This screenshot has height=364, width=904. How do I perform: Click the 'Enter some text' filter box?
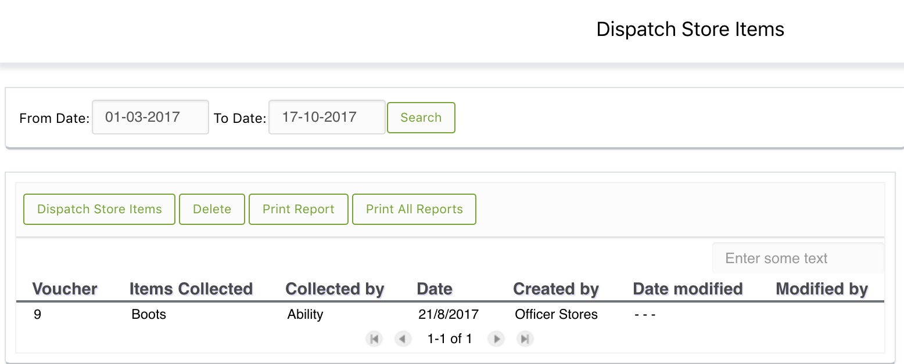tap(798, 259)
